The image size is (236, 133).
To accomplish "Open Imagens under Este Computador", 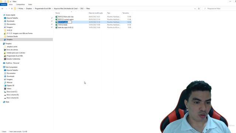I will click(10, 79).
